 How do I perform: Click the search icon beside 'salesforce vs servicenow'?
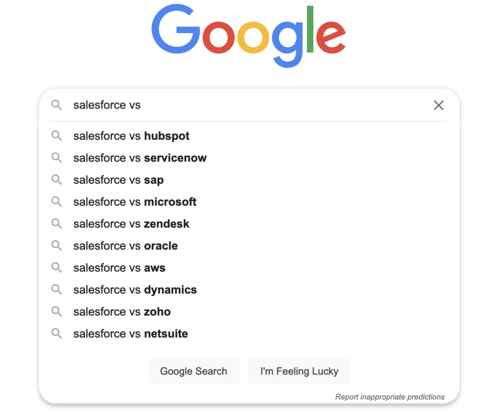57,158
